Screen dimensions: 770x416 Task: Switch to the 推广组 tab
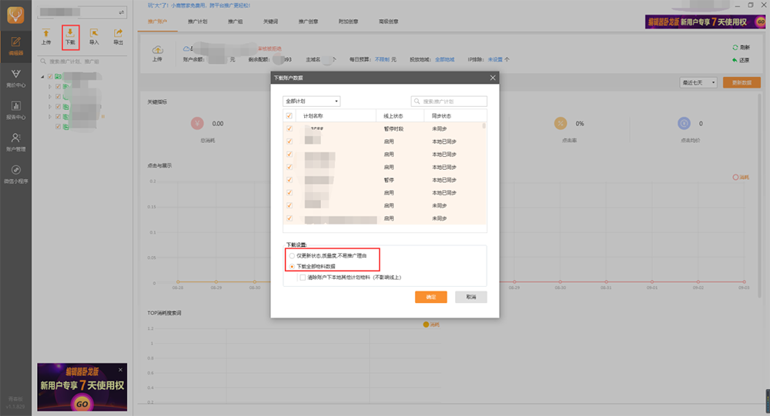235,22
